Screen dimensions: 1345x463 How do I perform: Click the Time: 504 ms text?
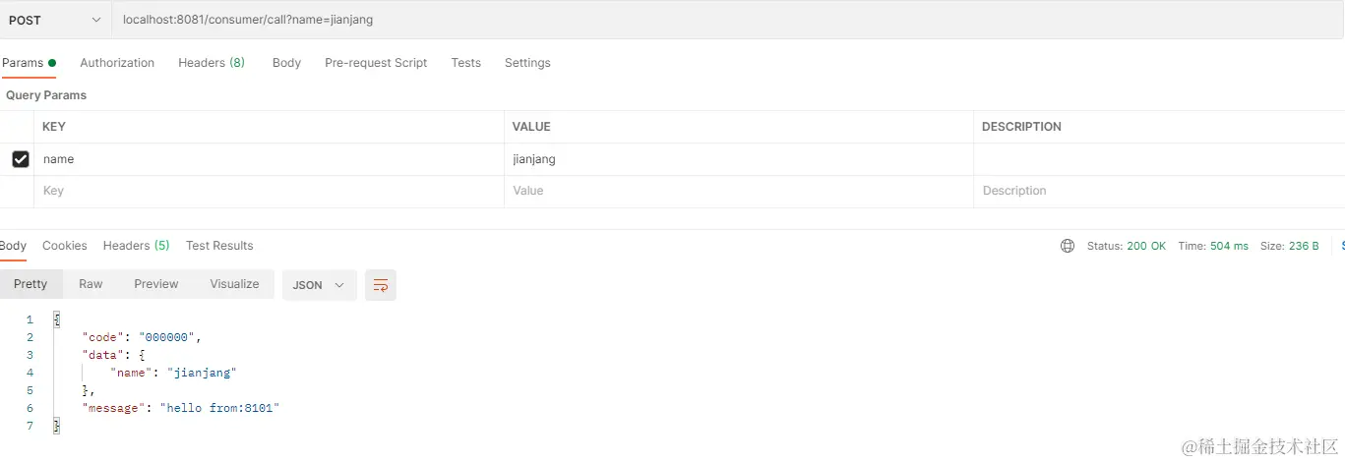coord(1213,246)
